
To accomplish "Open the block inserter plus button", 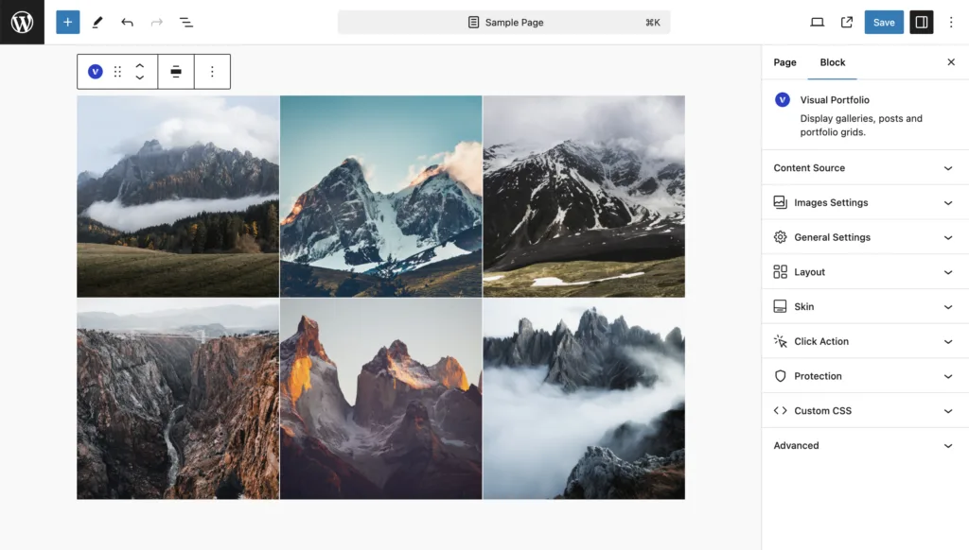I will 68,23.
